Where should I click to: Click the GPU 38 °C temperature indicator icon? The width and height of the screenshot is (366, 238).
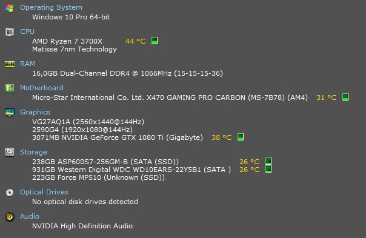241,137
